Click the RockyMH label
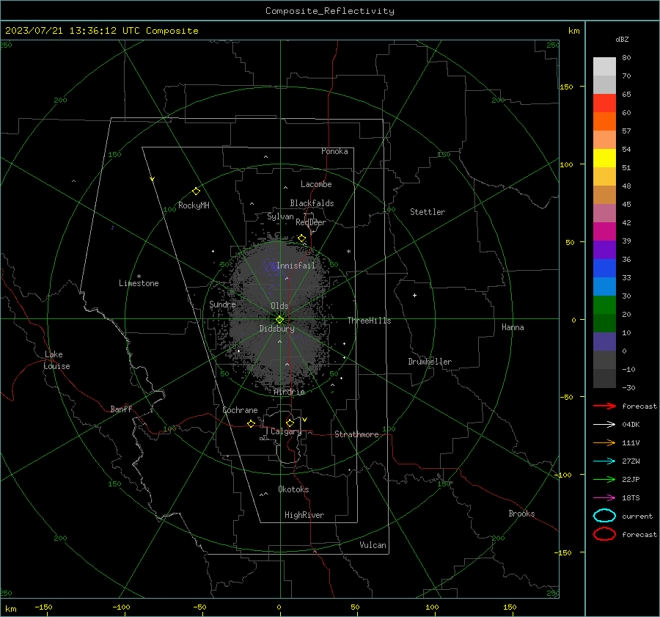Screen dimensions: 660x617 [194, 205]
